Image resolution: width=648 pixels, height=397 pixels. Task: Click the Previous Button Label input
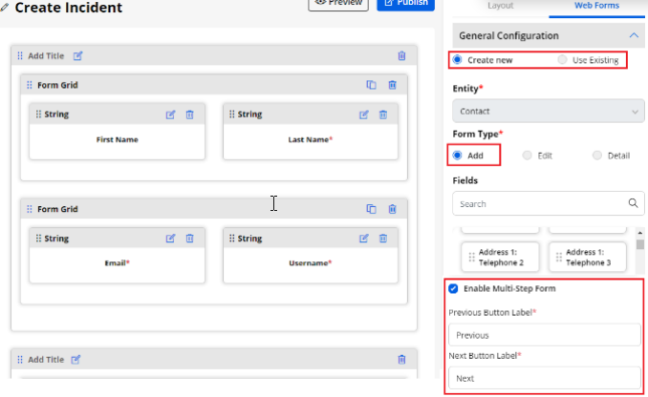[x=545, y=335]
